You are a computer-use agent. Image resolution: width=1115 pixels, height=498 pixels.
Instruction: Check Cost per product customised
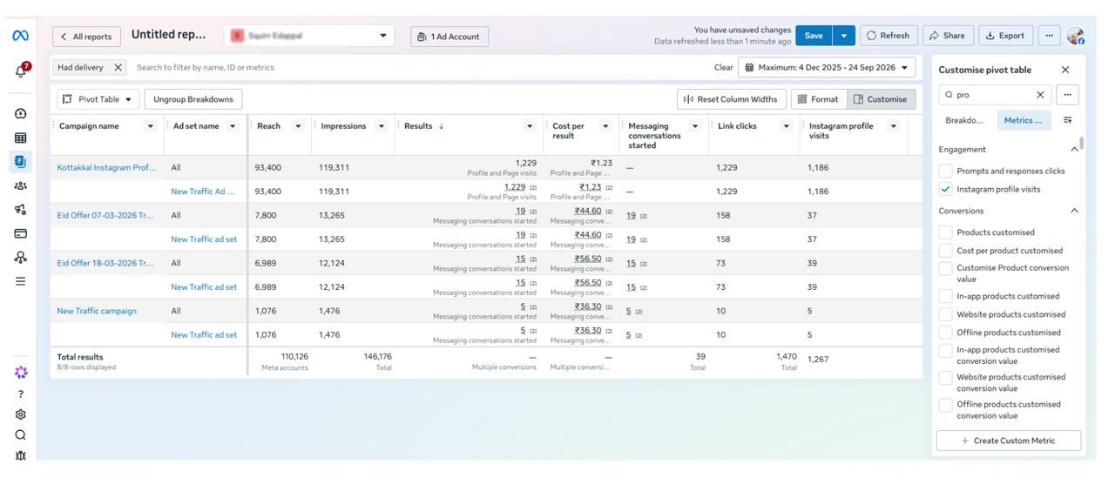point(945,251)
